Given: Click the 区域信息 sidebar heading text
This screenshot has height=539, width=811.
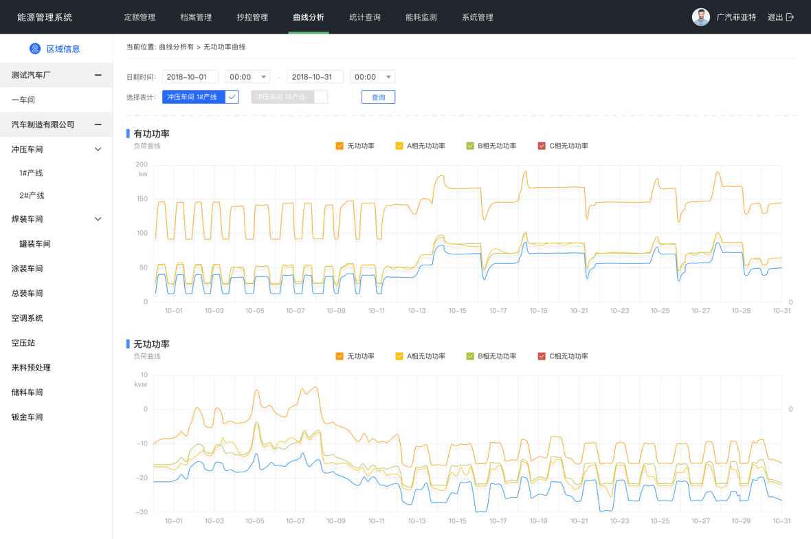Looking at the screenshot, I should click(63, 49).
